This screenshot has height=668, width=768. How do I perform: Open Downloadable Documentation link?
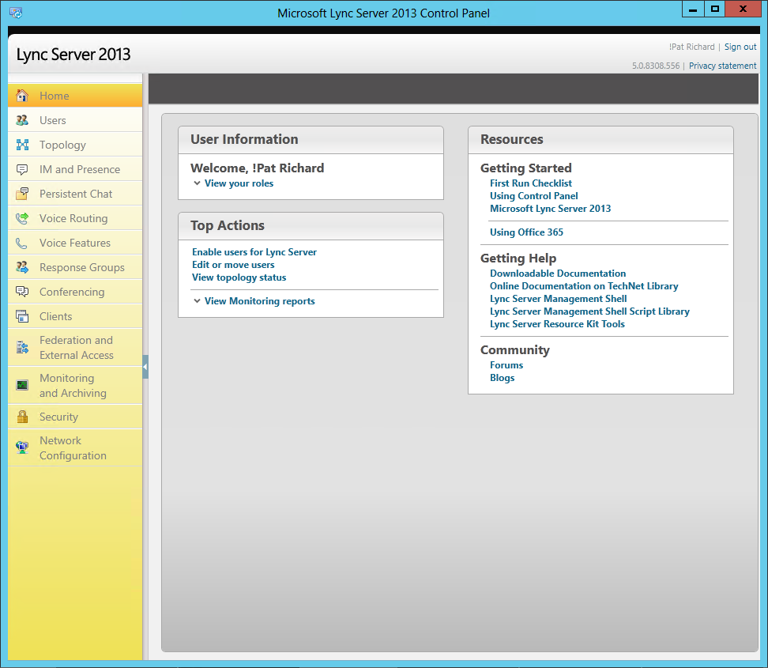(x=558, y=274)
